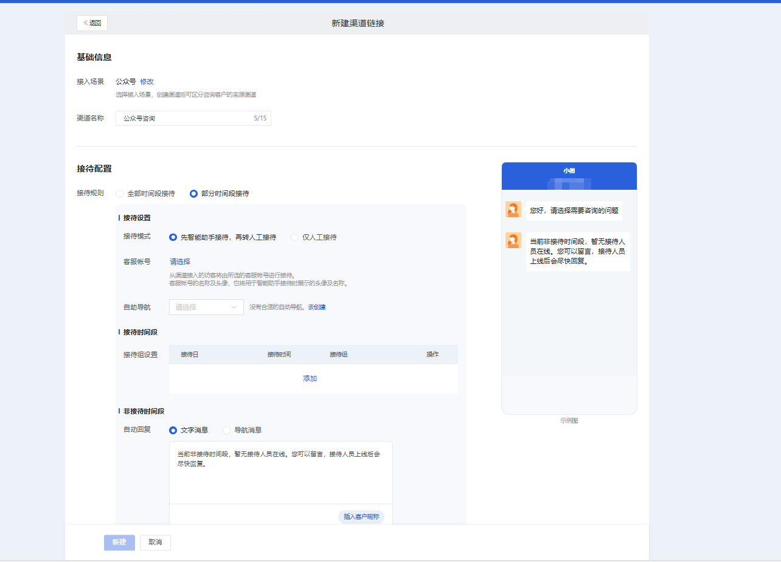Click the 示例图 caption
781x562 pixels.
click(x=569, y=420)
